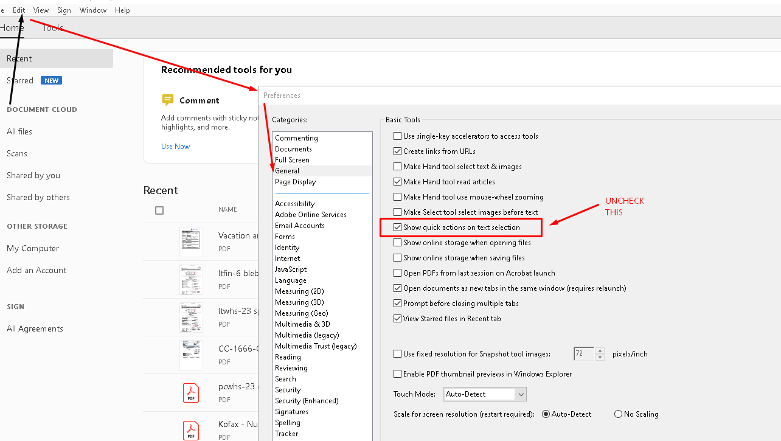781x441 pixels.
Task: Open Scans in the sidebar
Action: pyautogui.click(x=17, y=153)
